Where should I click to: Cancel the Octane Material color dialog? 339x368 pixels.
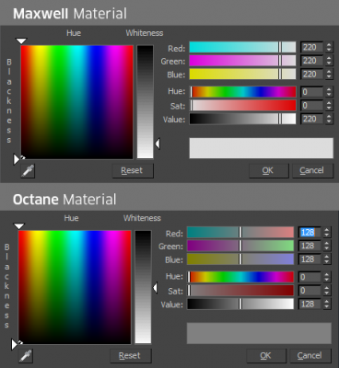tap(310, 356)
